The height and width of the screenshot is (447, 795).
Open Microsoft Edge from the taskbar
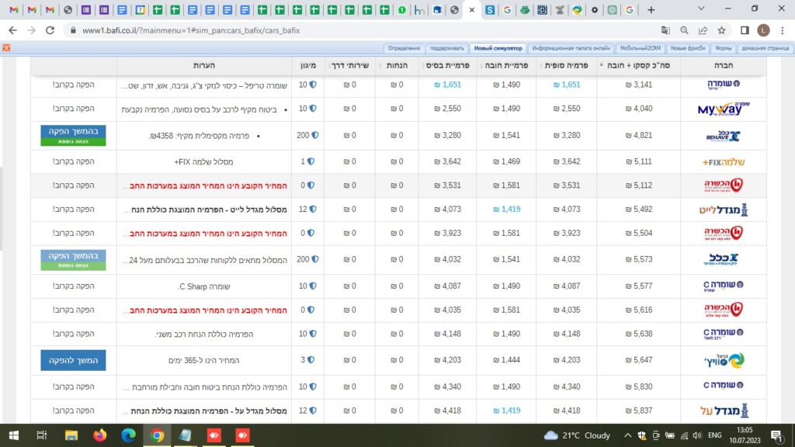pos(128,435)
